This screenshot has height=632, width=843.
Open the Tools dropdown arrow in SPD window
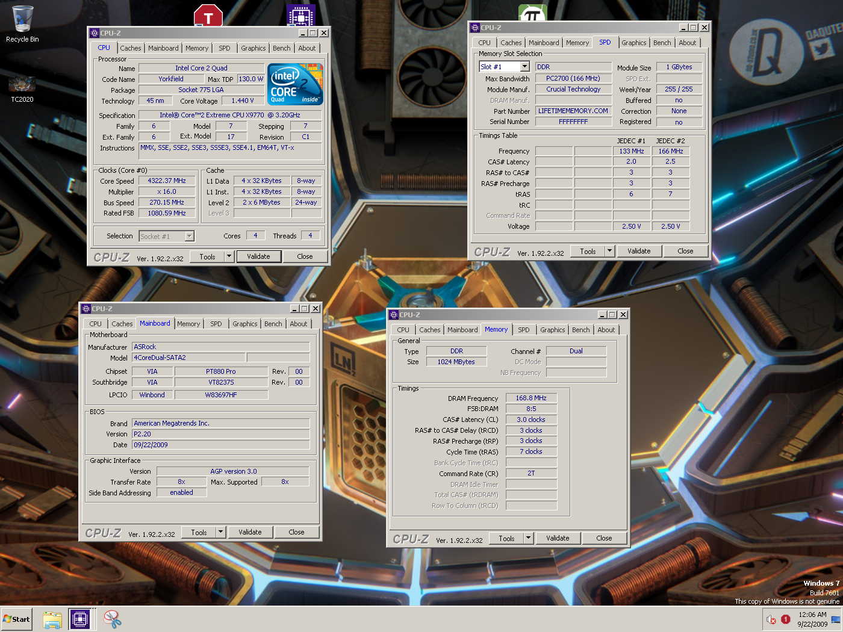pos(609,251)
